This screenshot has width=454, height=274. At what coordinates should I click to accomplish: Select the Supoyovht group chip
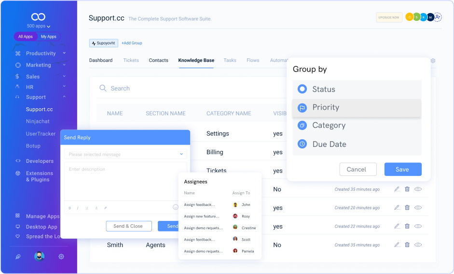point(103,43)
